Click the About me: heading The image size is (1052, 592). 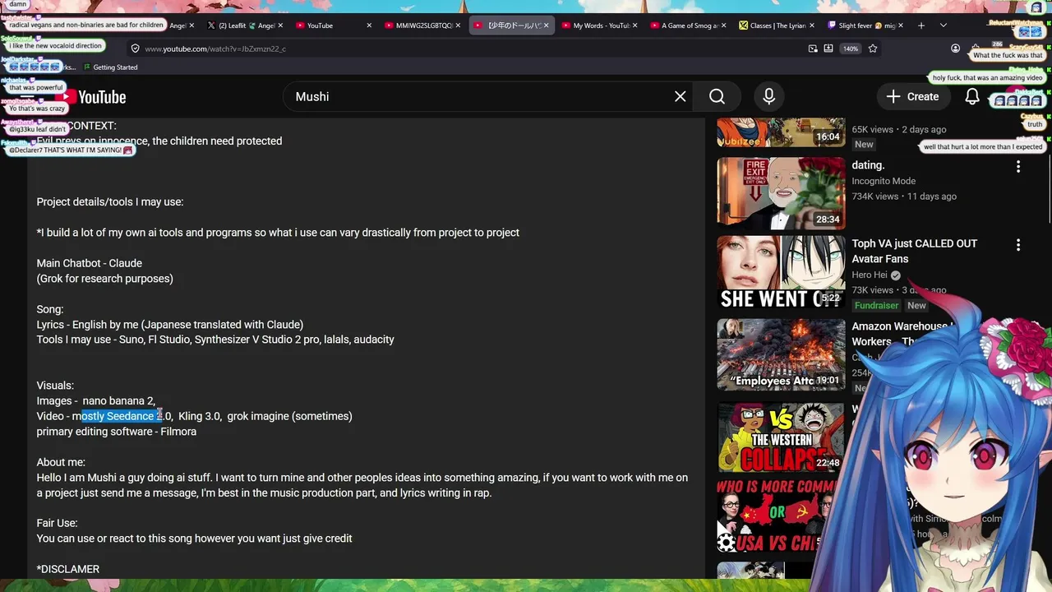(61, 462)
